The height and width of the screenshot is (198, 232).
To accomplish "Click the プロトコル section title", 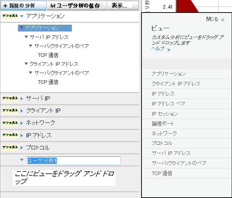I will (x=38, y=148).
